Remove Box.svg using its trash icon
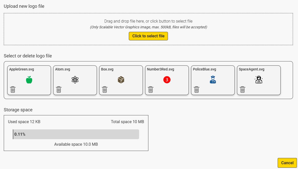 [x=105, y=90]
